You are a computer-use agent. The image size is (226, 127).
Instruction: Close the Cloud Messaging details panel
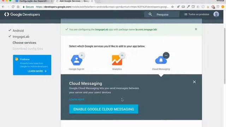tap(194, 82)
